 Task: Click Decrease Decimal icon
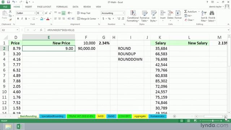click(x=123, y=19)
